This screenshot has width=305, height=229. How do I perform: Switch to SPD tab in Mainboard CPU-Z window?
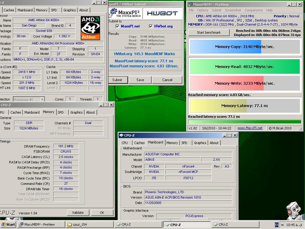pos(184,143)
